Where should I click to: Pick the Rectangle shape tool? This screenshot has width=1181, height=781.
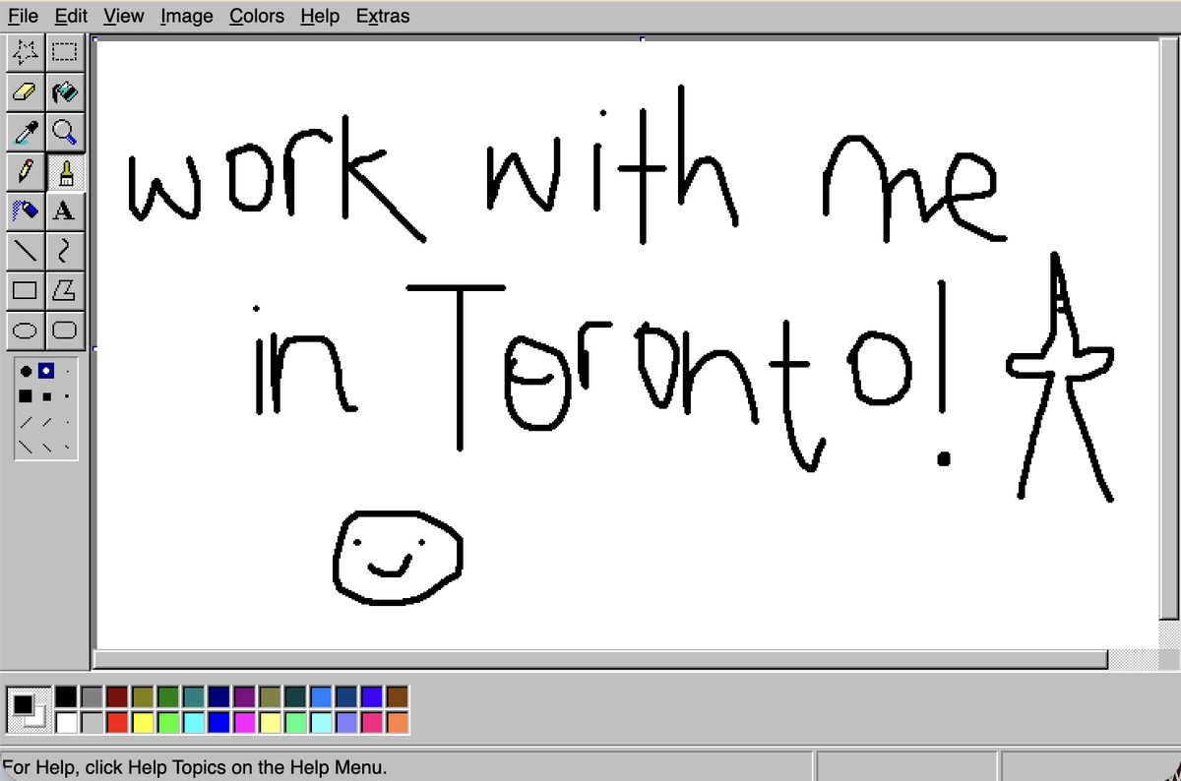[26, 290]
